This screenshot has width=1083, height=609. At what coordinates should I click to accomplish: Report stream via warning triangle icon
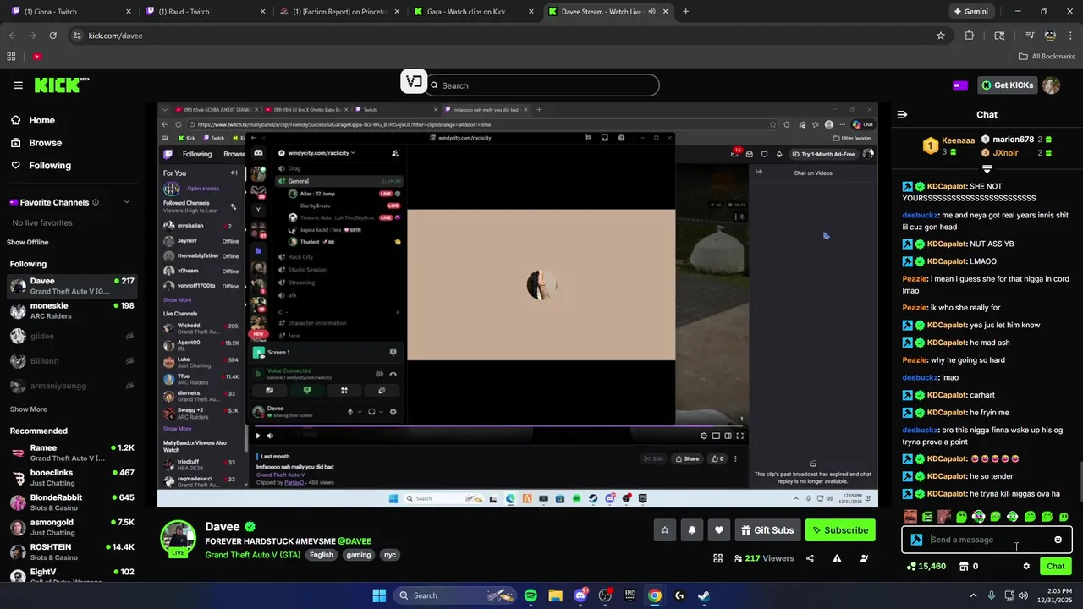point(837,558)
